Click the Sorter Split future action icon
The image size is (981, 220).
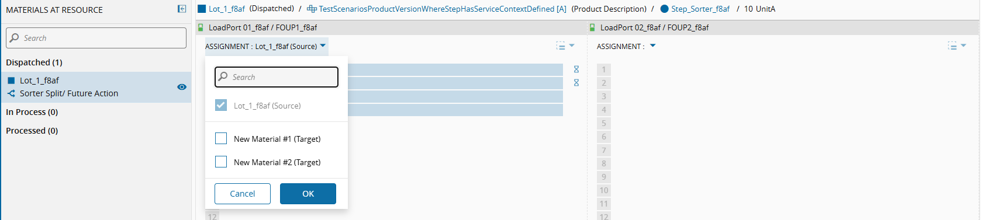click(x=11, y=93)
